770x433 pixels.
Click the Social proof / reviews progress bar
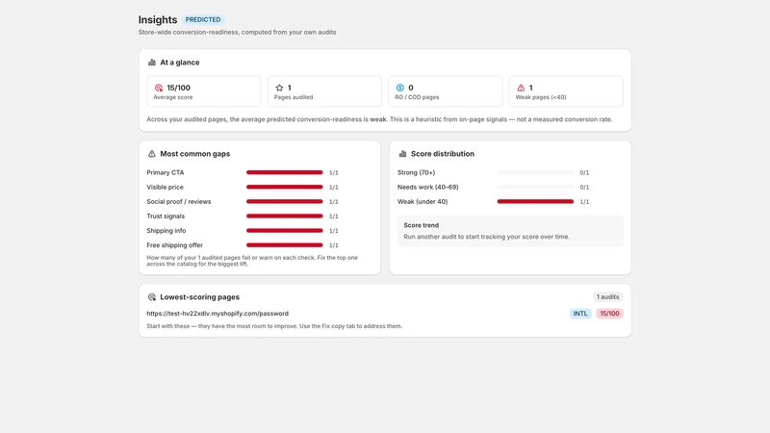284,201
